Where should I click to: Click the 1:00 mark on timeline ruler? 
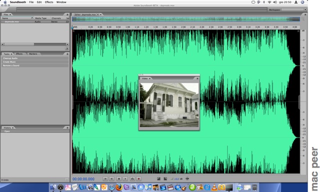[x=128, y=27]
